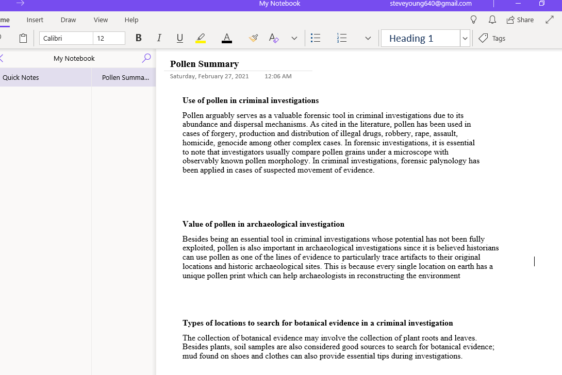Click the font size field showing 12

tap(109, 38)
